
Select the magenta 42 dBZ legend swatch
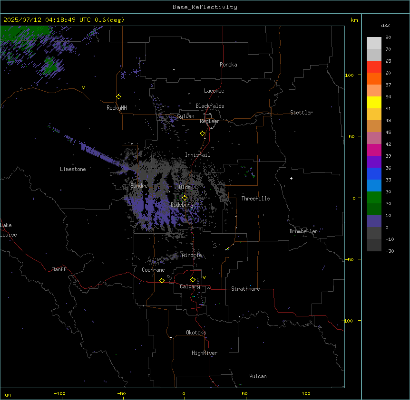[x=374, y=150]
